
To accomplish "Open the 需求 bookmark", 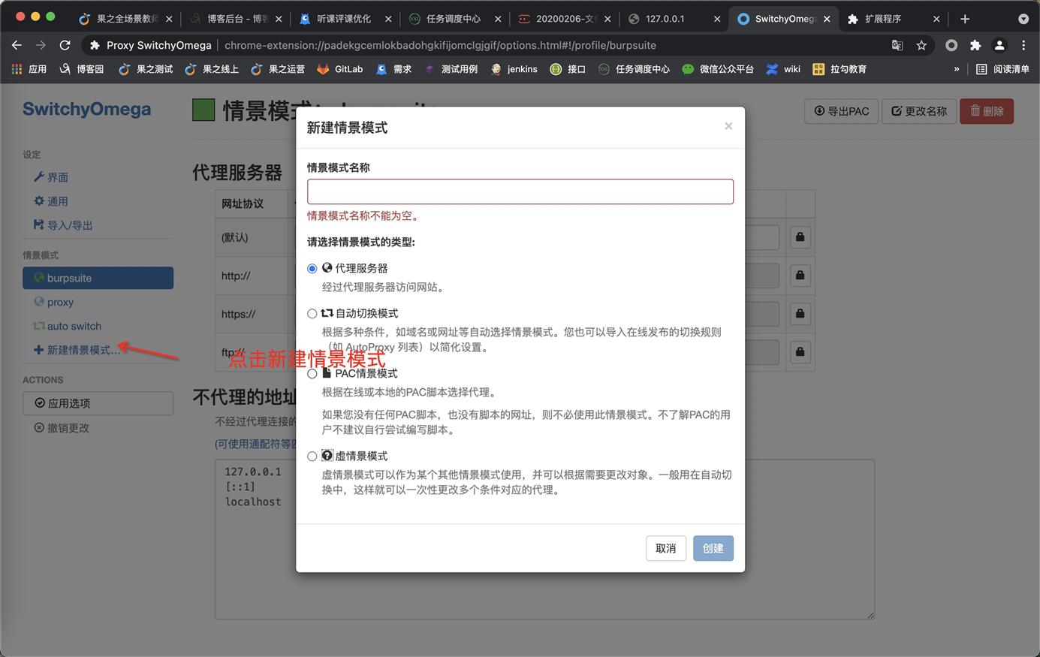I will click(394, 69).
